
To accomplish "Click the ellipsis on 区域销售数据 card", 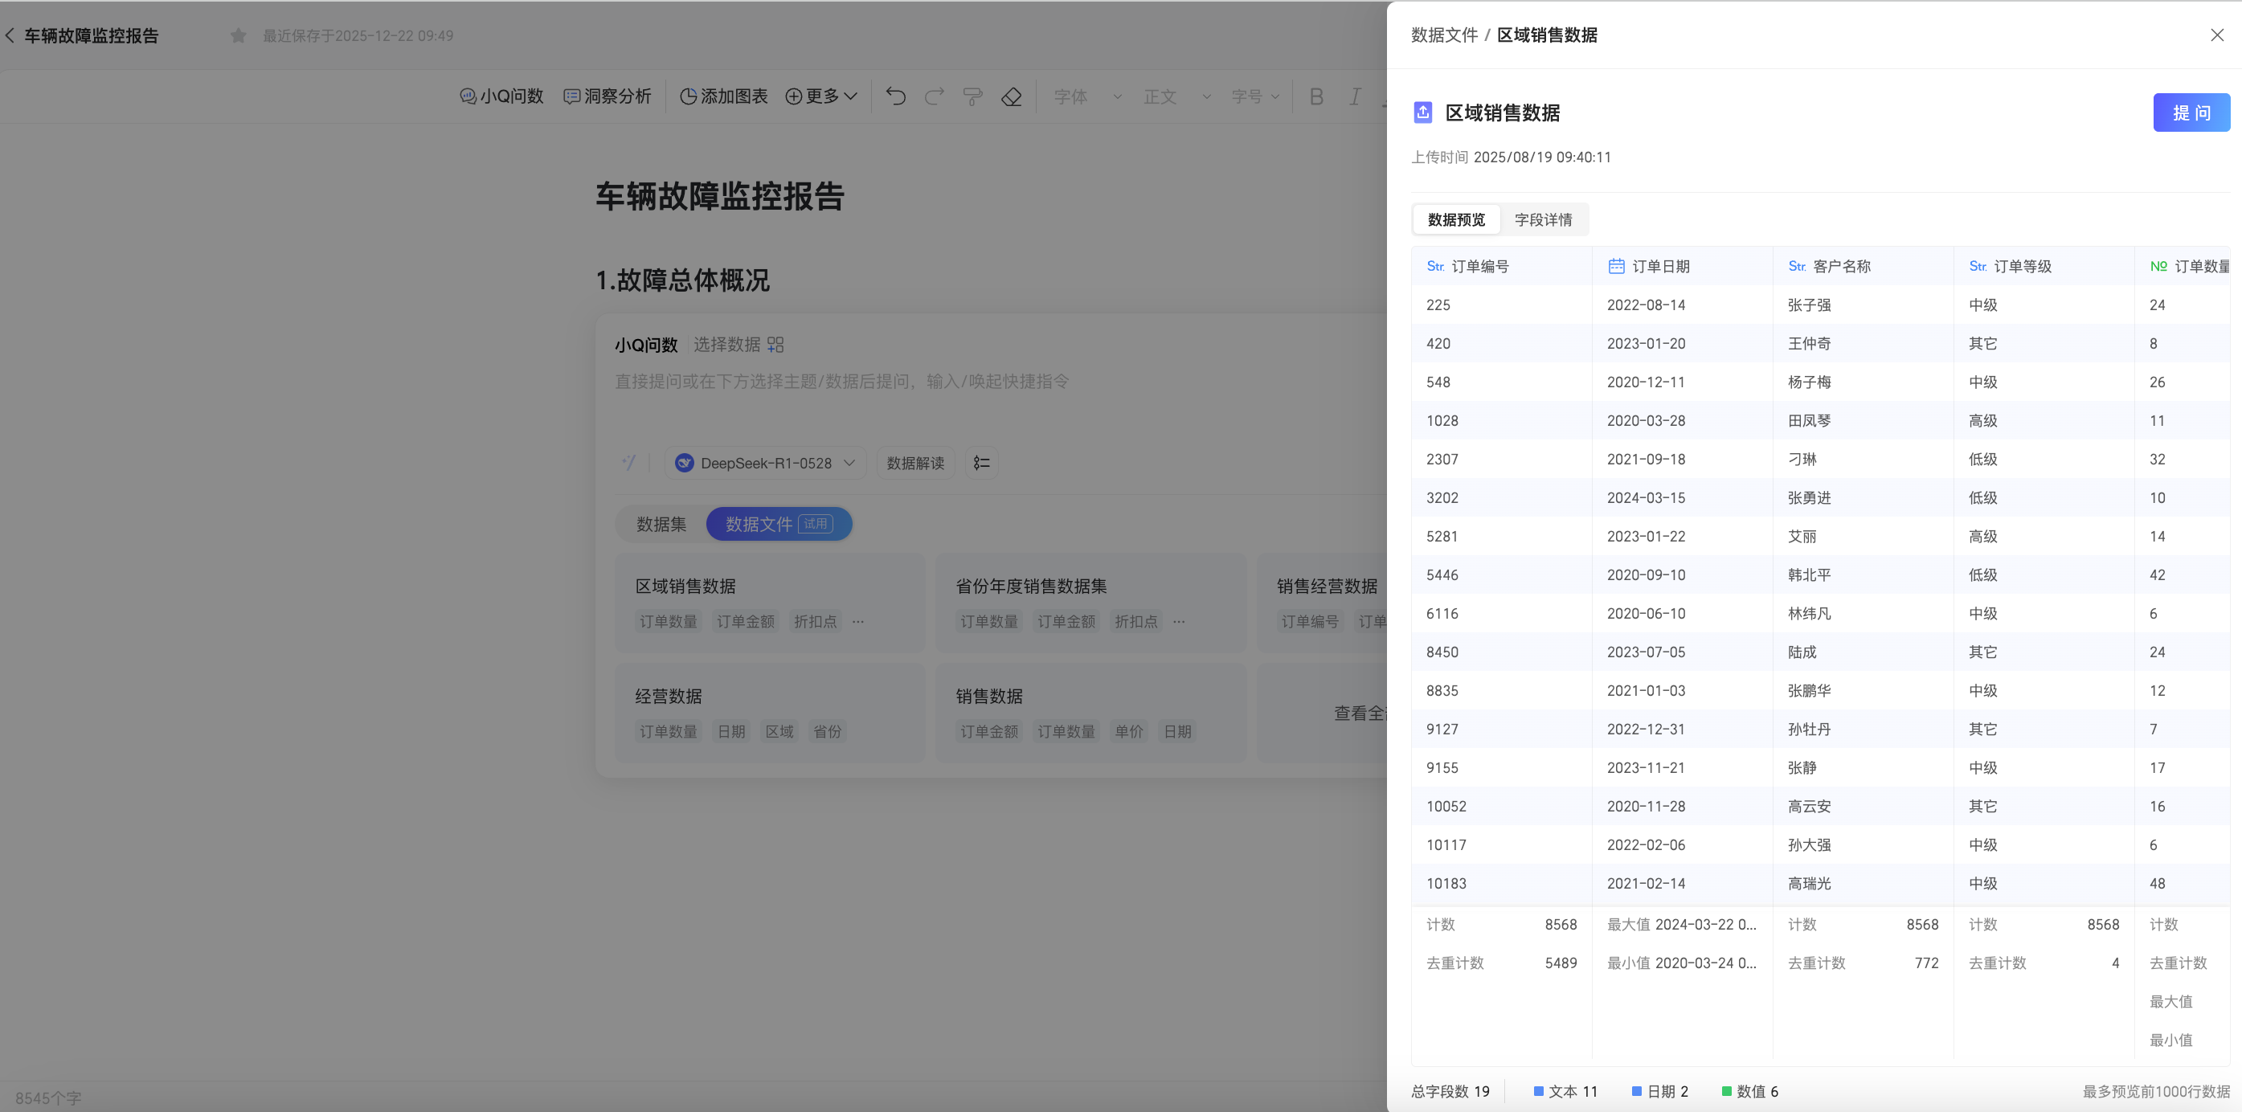I will 858,621.
